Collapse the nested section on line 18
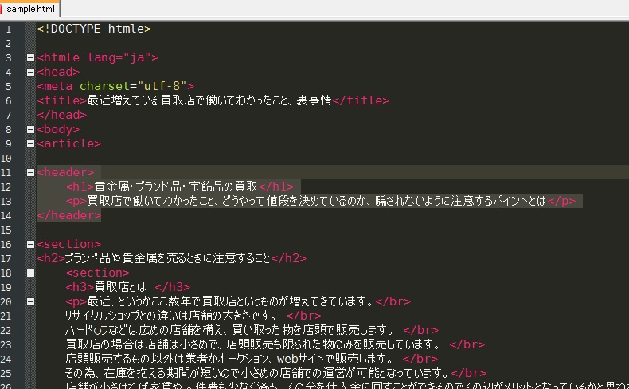This screenshot has width=629, height=389. 30,273
